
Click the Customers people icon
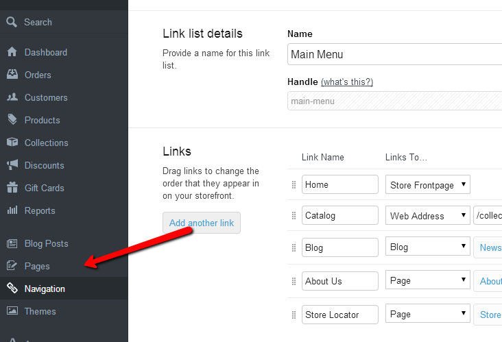12,97
